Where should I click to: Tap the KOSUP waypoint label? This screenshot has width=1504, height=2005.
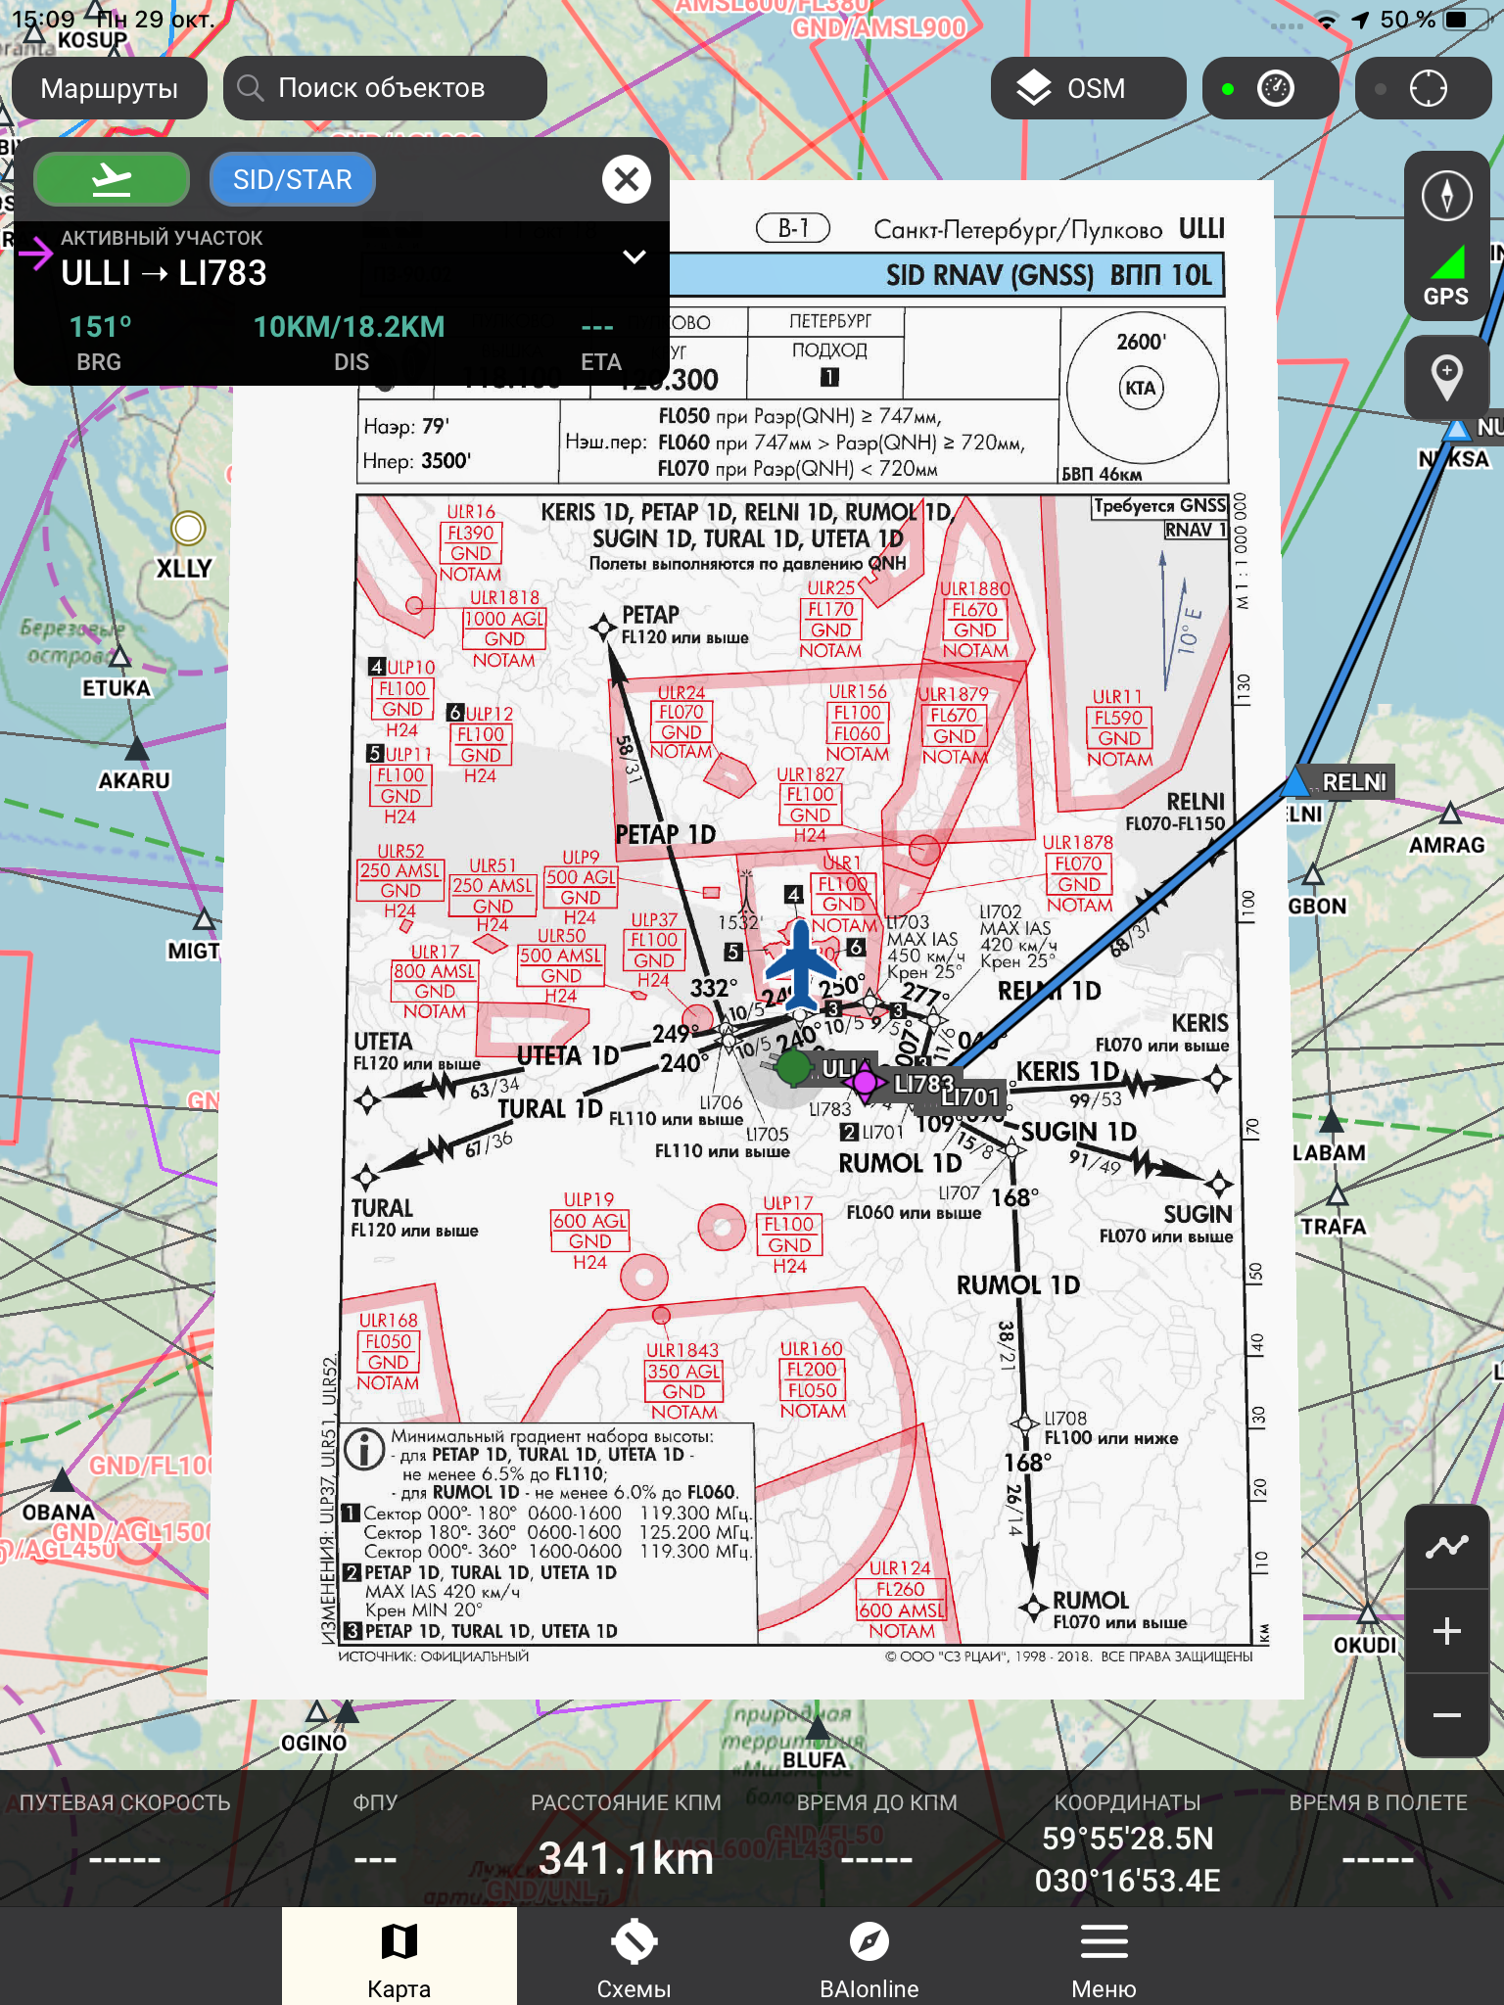click(93, 40)
